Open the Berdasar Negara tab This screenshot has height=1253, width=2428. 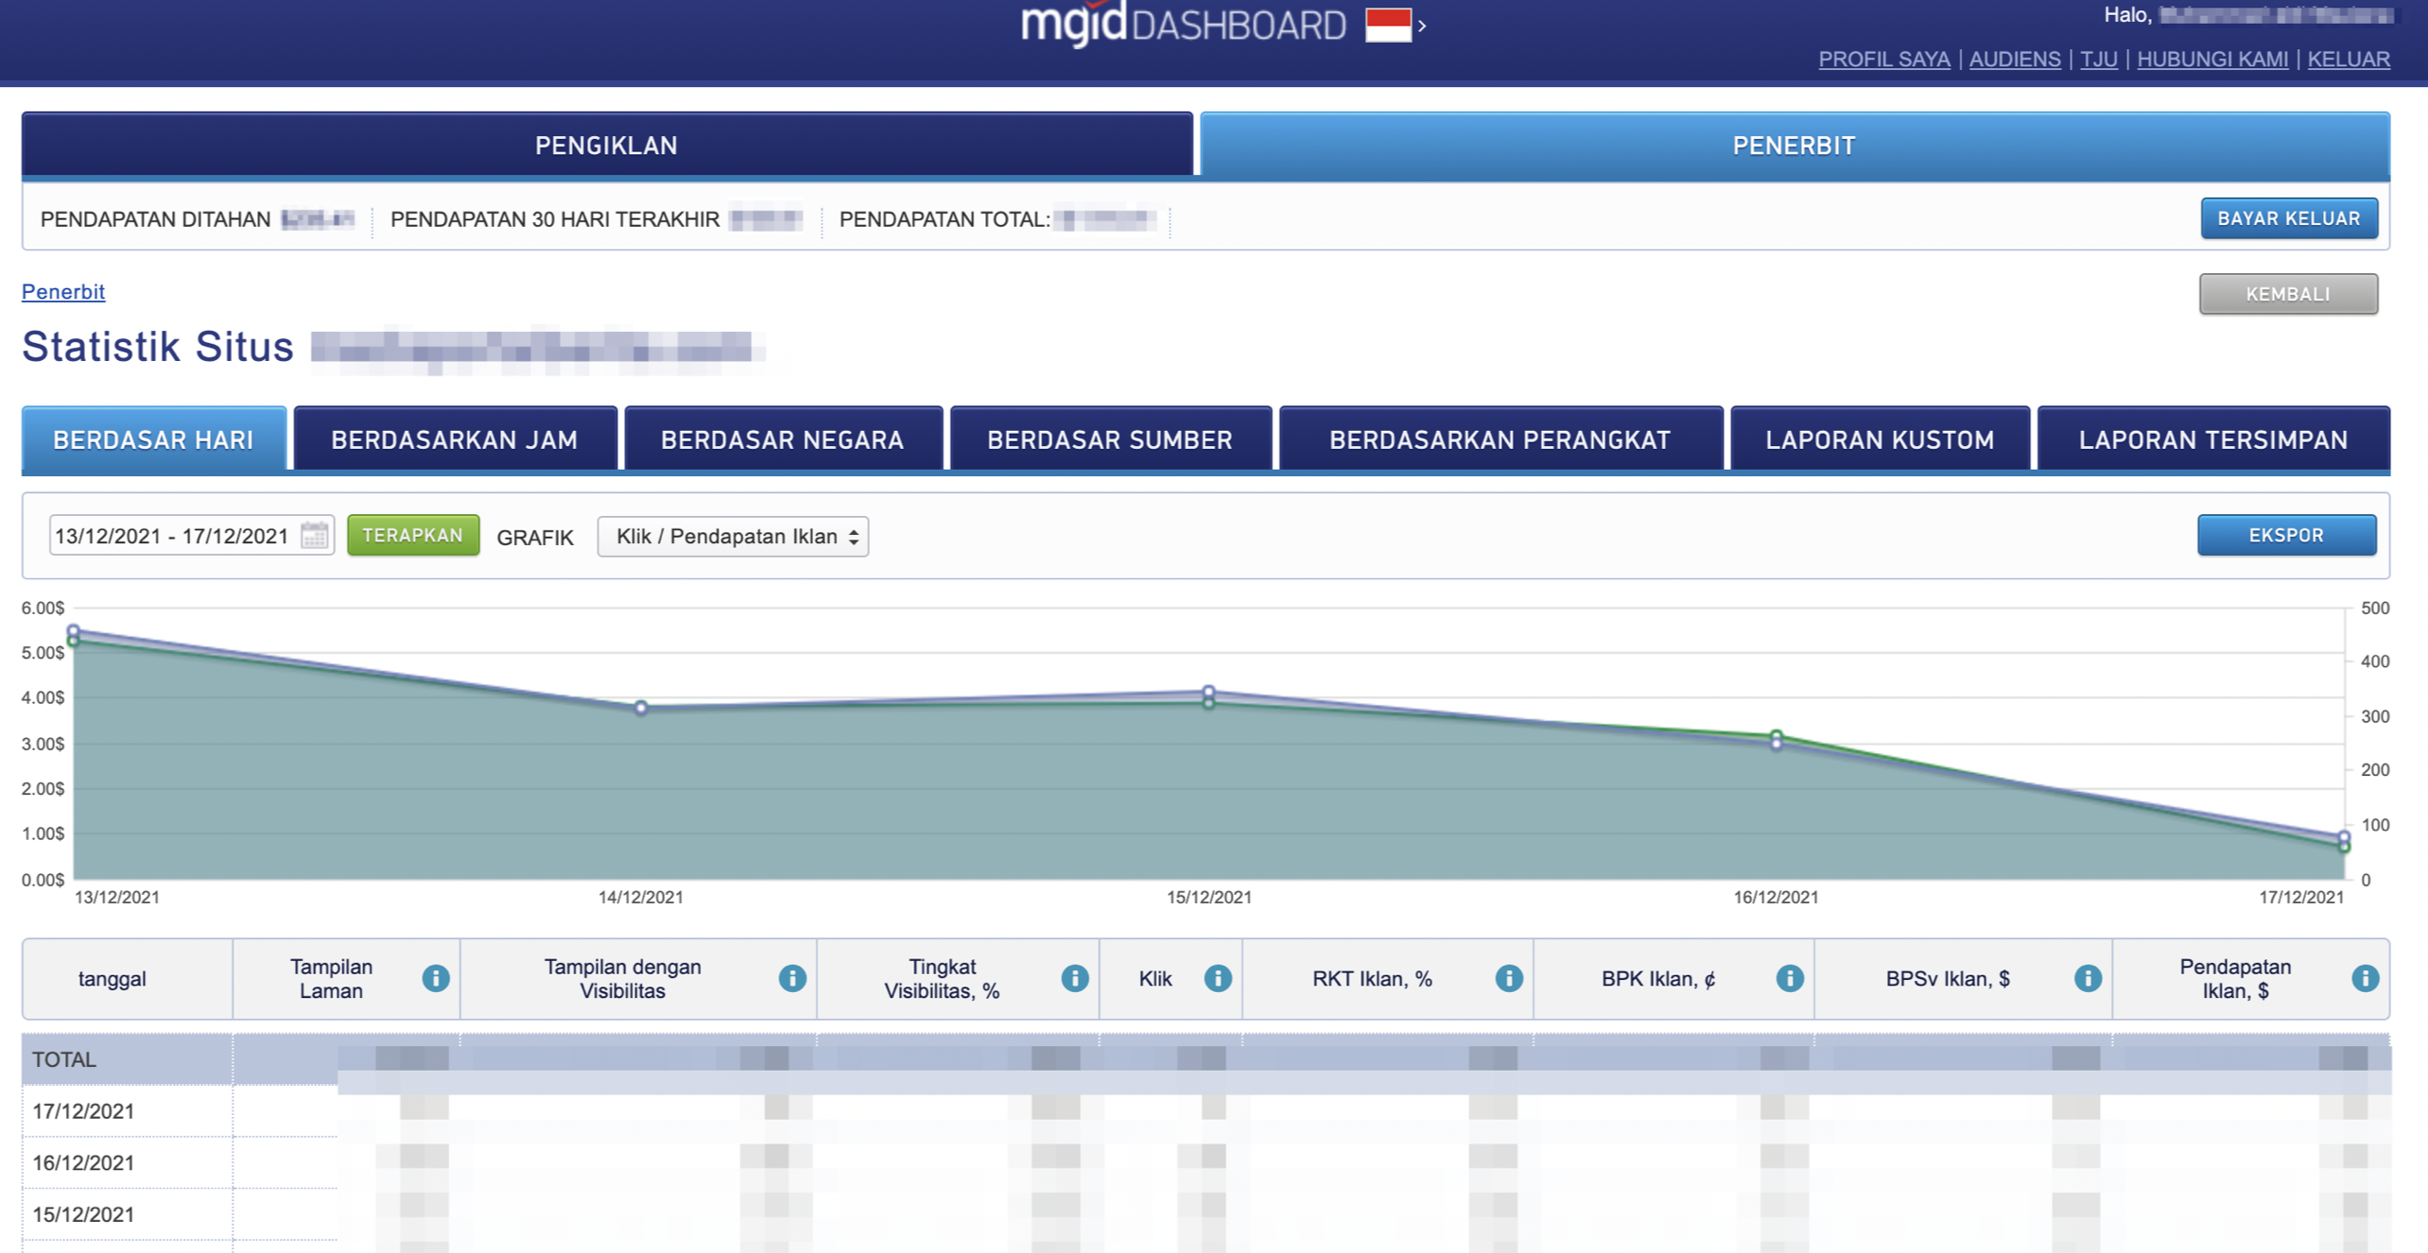783,439
